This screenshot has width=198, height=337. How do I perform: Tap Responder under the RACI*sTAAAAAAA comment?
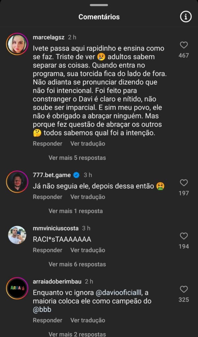point(47,250)
